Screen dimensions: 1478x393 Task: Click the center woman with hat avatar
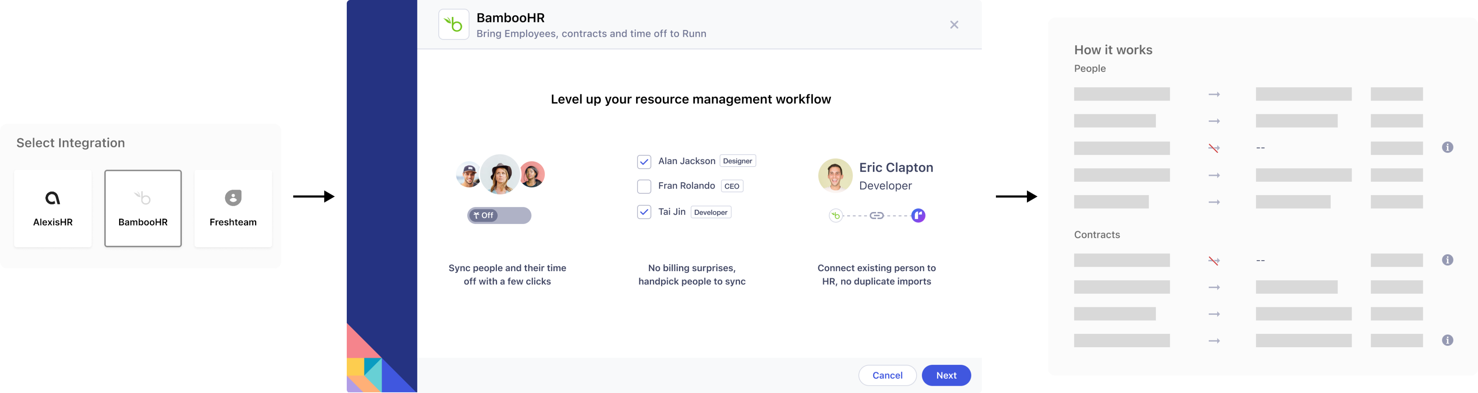pyautogui.click(x=500, y=175)
